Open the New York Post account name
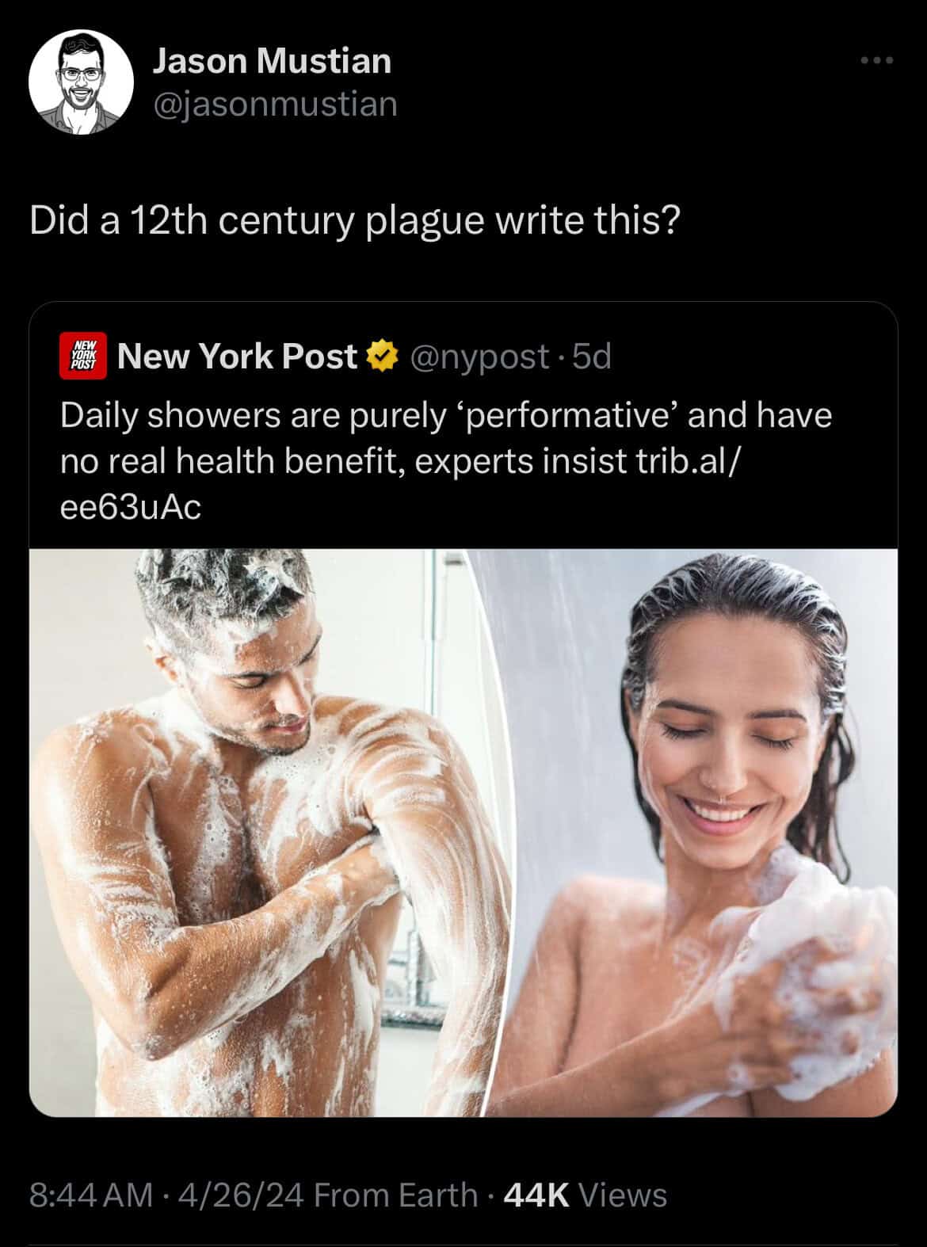Image resolution: width=927 pixels, height=1247 pixels. click(237, 357)
